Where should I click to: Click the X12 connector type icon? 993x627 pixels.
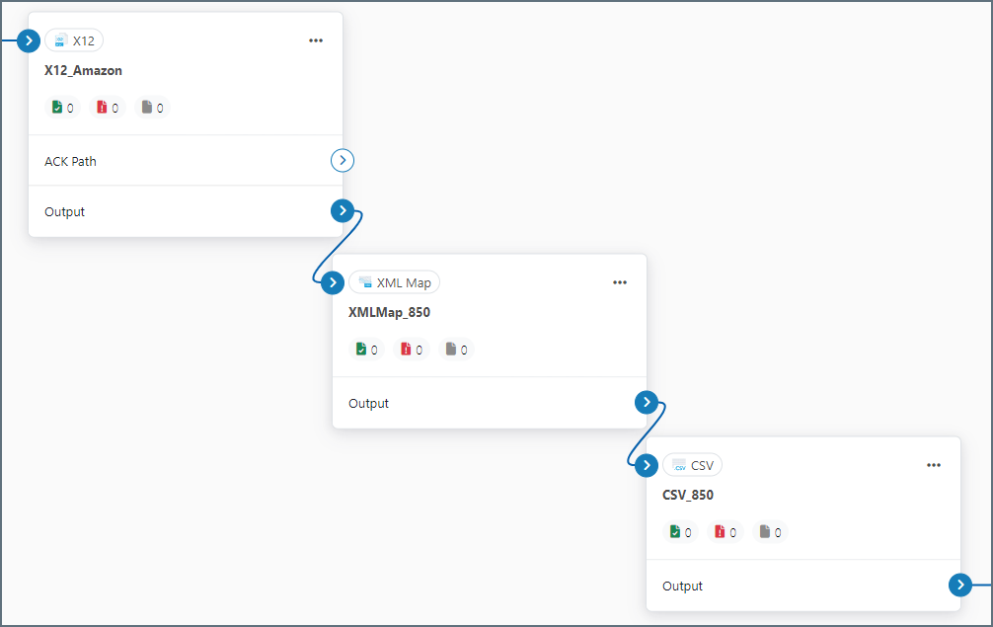pyautogui.click(x=60, y=40)
